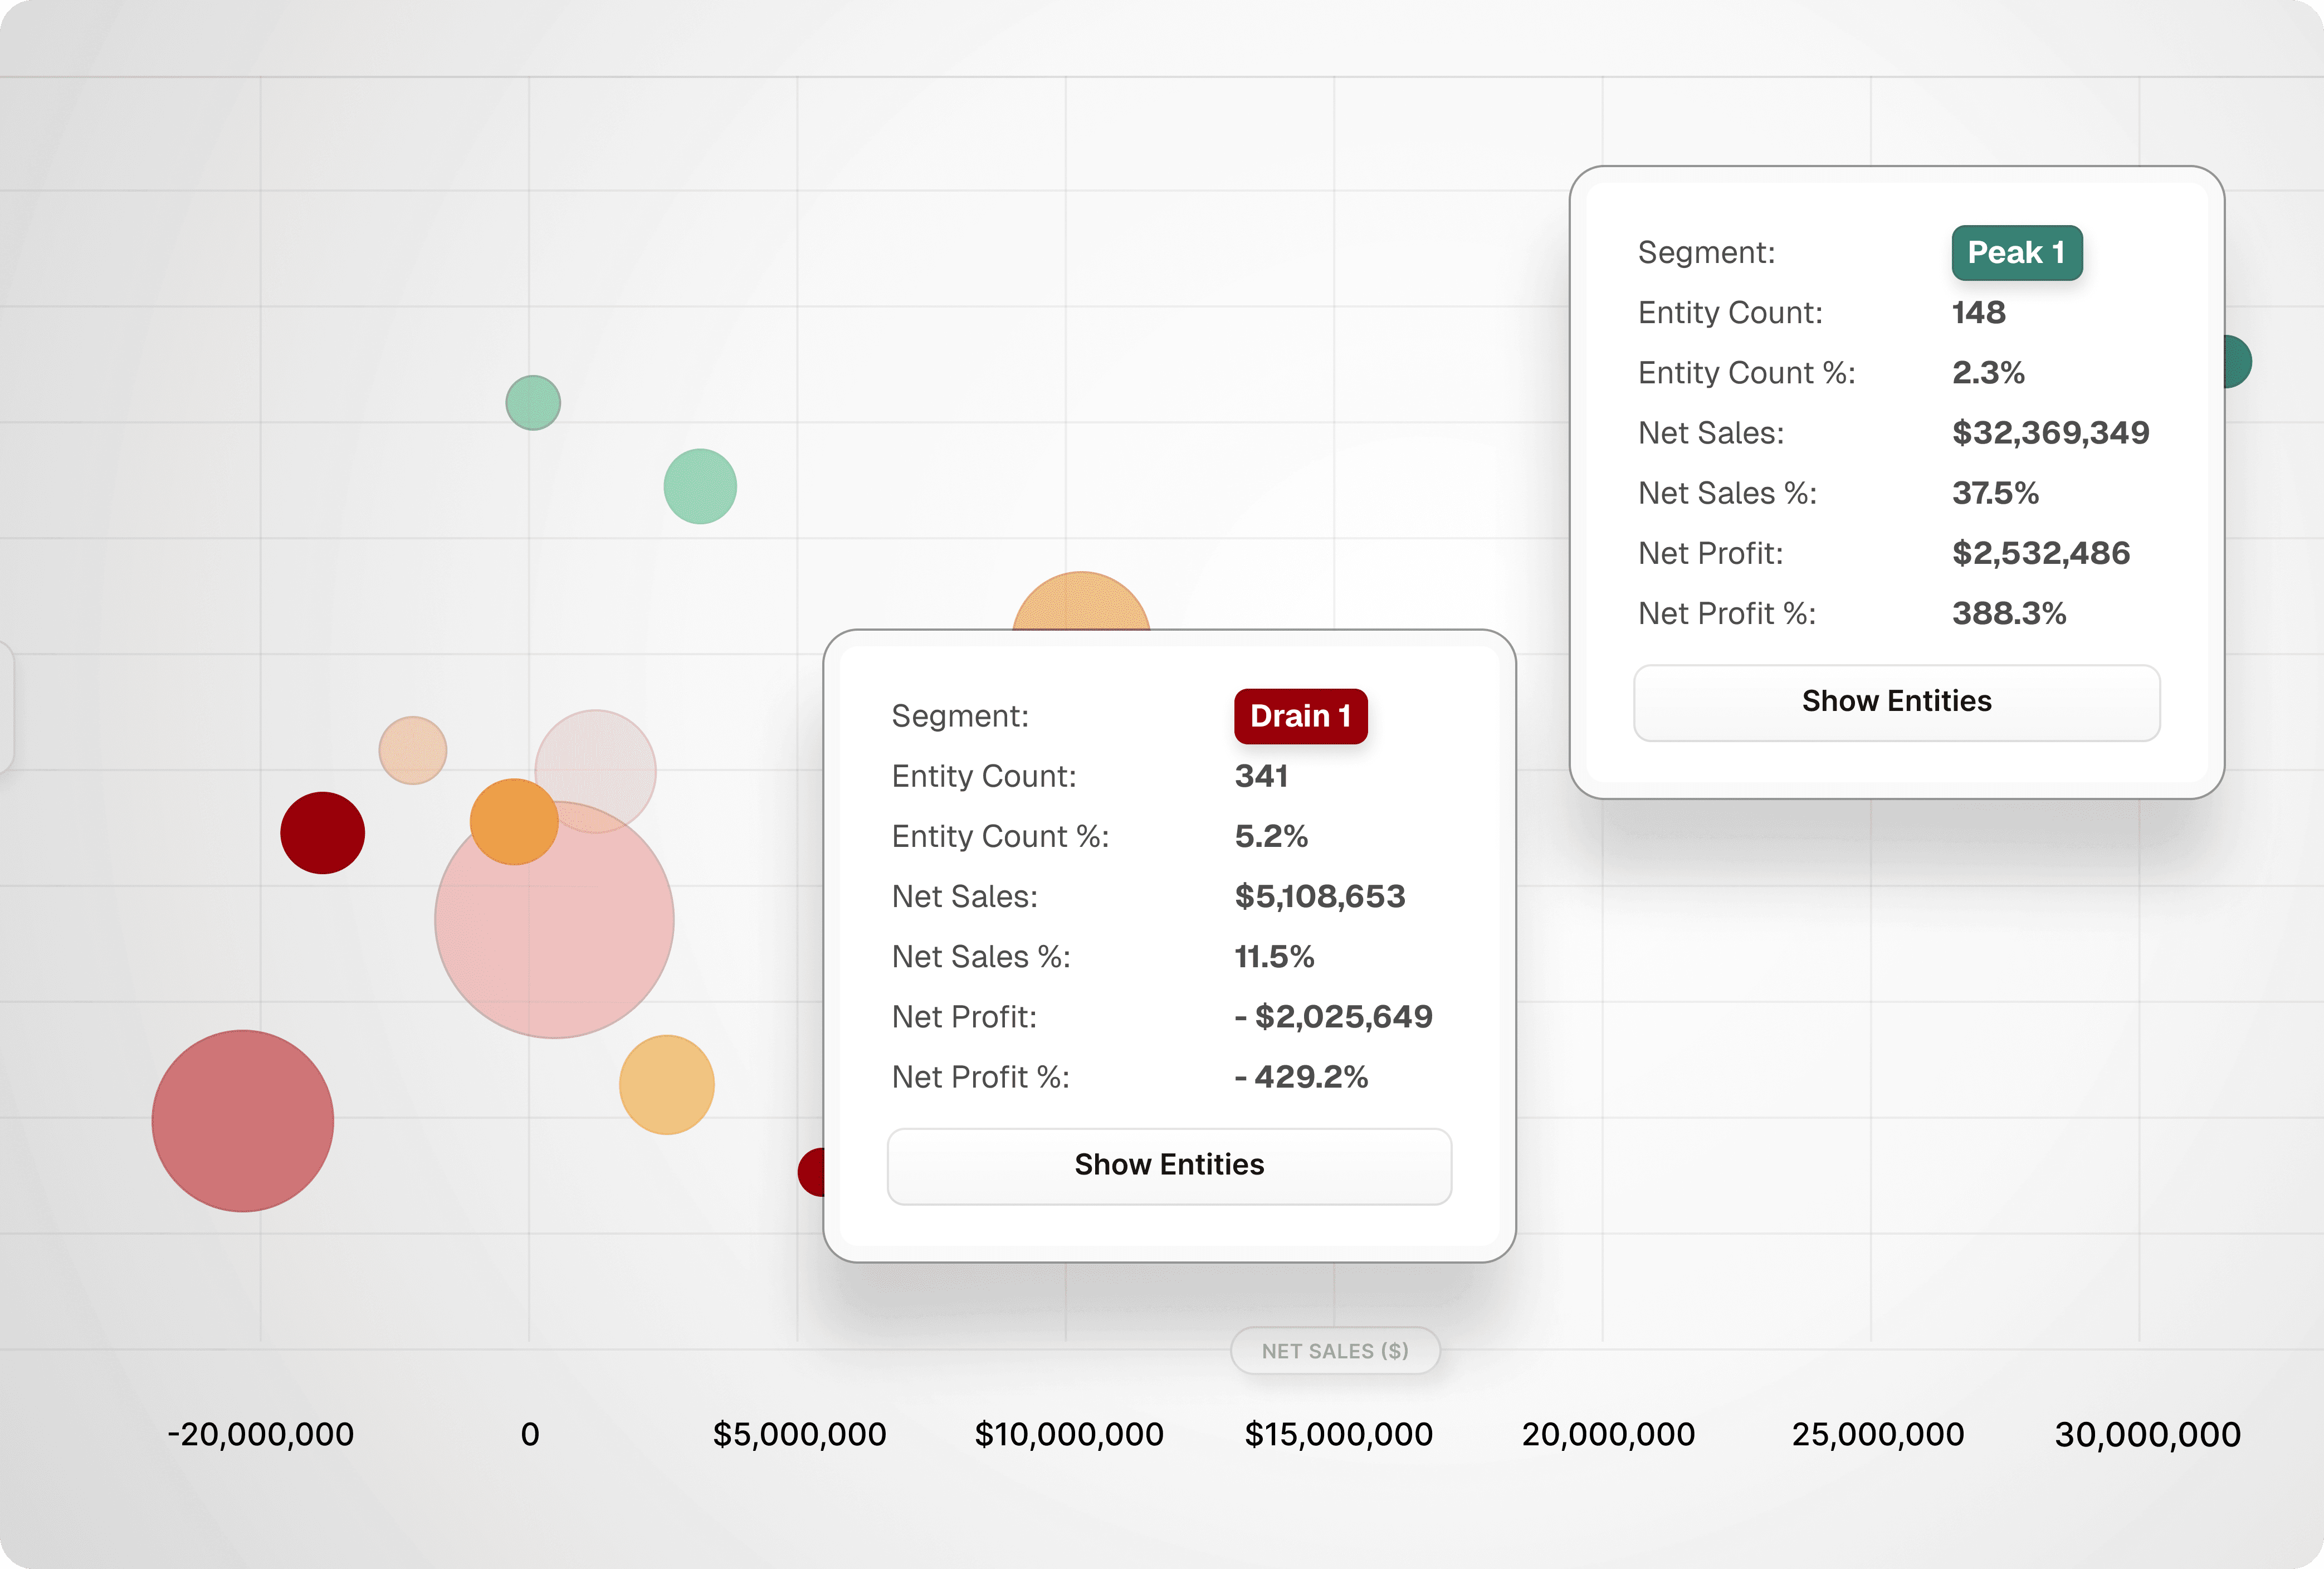Click the small peach bubble
Screen dimensions: 2324x1569
pos(412,750)
